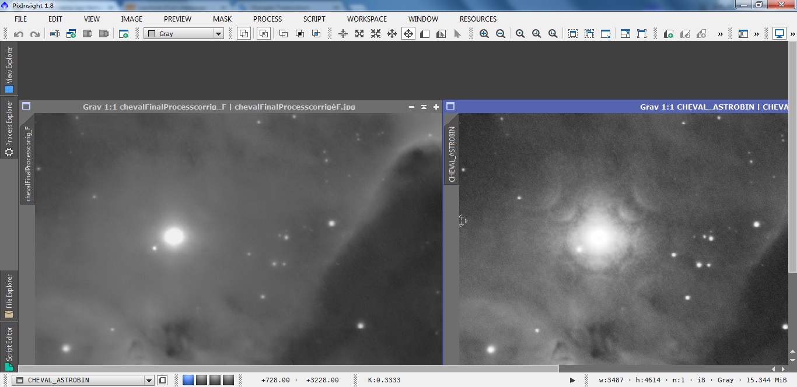Screen dimensions: 797x387
Task: Click the checkerboard transparency icon in toolbar
Action: click(743, 34)
